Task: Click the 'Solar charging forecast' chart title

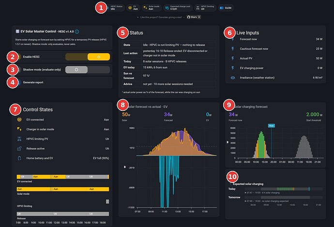Action: pos(251,106)
